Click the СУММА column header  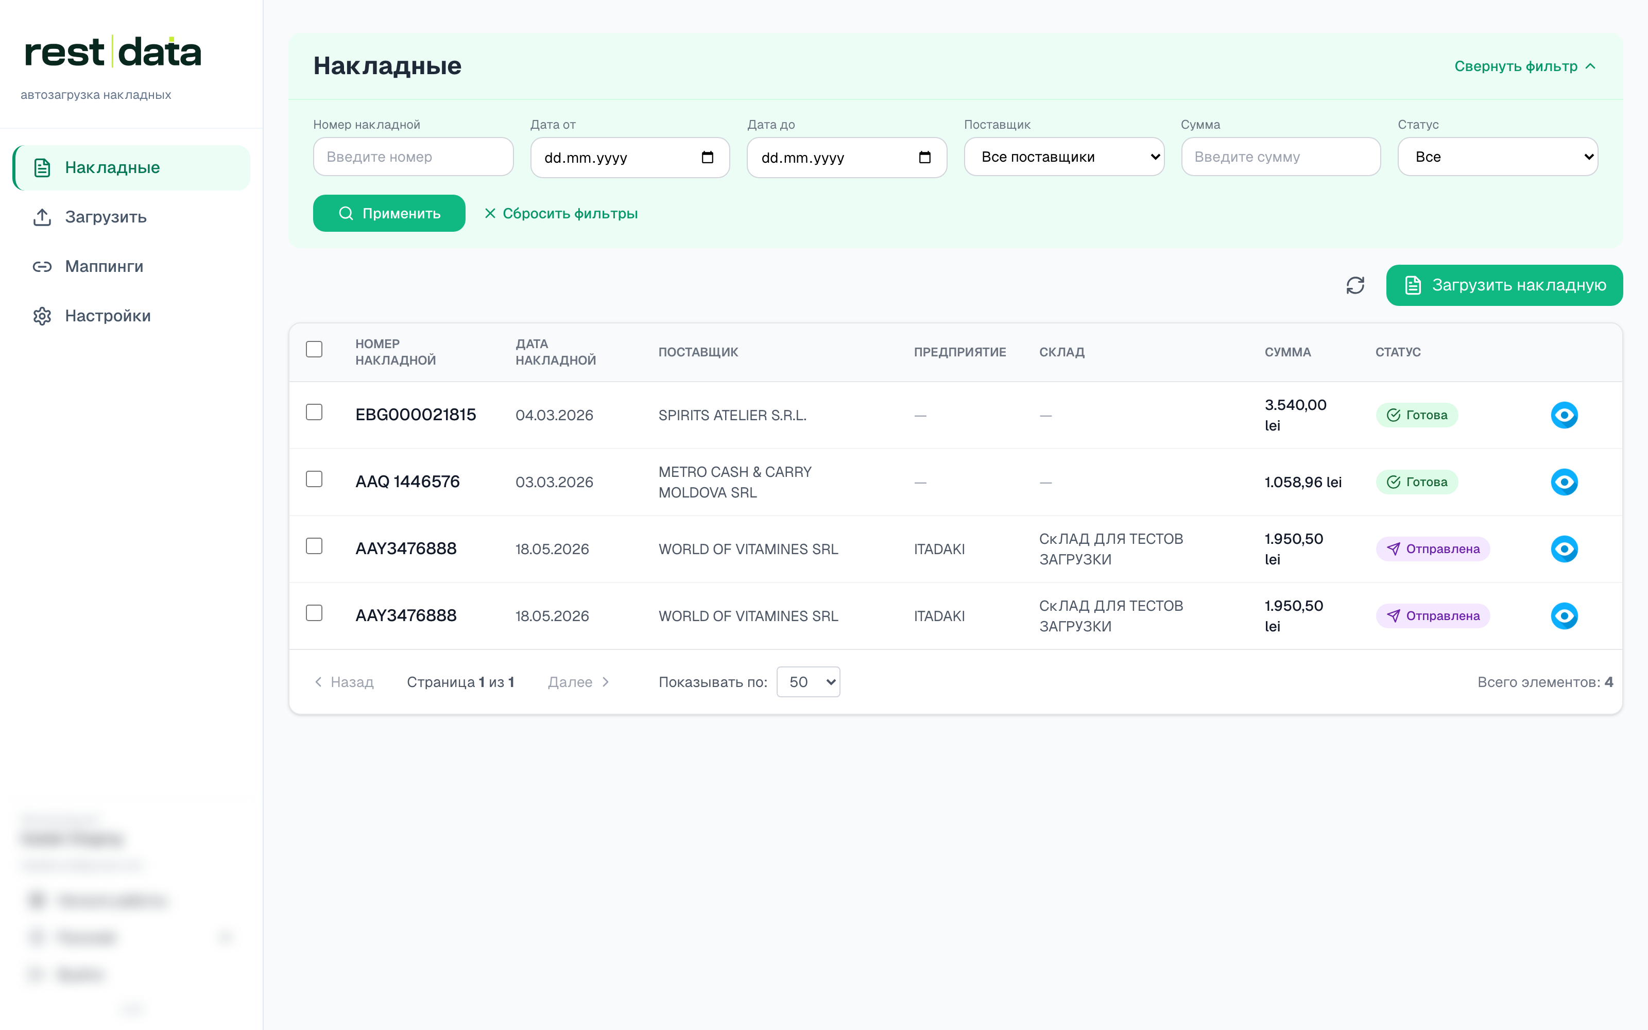pyautogui.click(x=1287, y=352)
